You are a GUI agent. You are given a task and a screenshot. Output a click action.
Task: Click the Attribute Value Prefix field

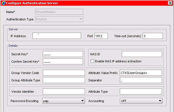click(x=141, y=73)
